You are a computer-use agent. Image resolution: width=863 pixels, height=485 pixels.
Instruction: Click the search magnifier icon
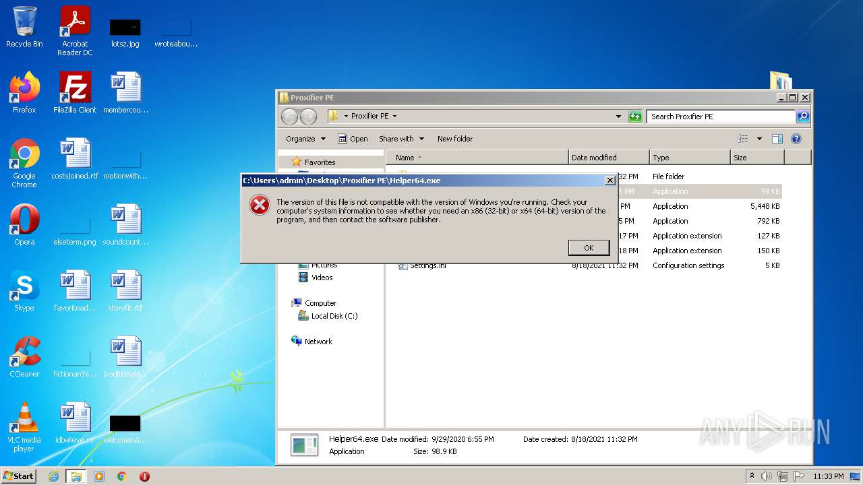[x=802, y=117]
